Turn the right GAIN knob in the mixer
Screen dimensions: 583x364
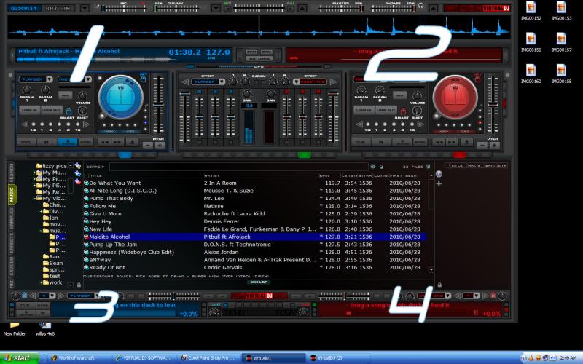pyautogui.click(x=270, y=93)
